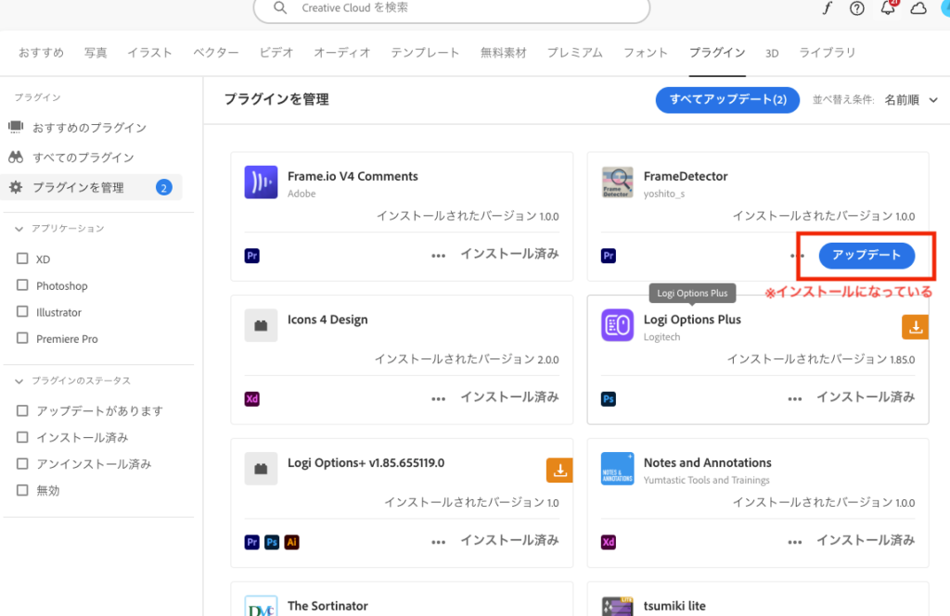Open the Frame.io V4 Comments plugin title
Screen dimensions: 950x616
click(x=353, y=176)
